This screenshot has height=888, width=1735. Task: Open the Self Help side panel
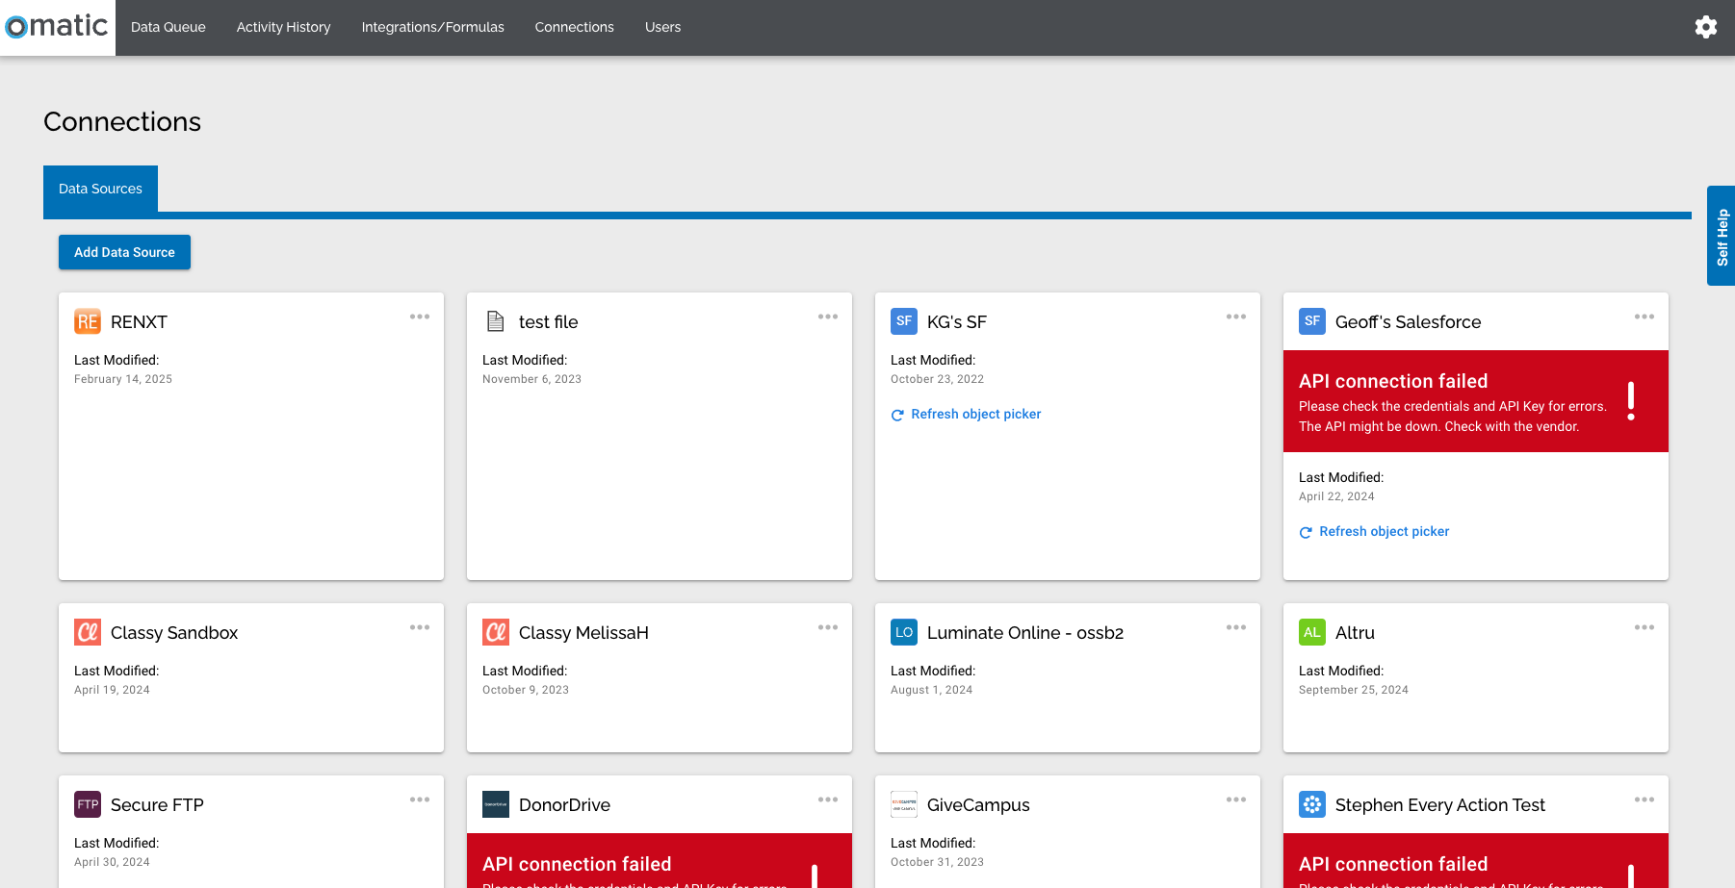point(1722,236)
